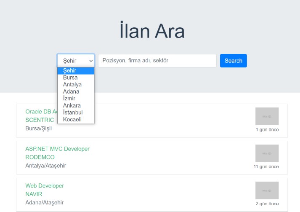Image resolution: width=300 pixels, height=212 pixels.
Task: Open the ASP.NET MVC Developer listing
Action: (57, 149)
